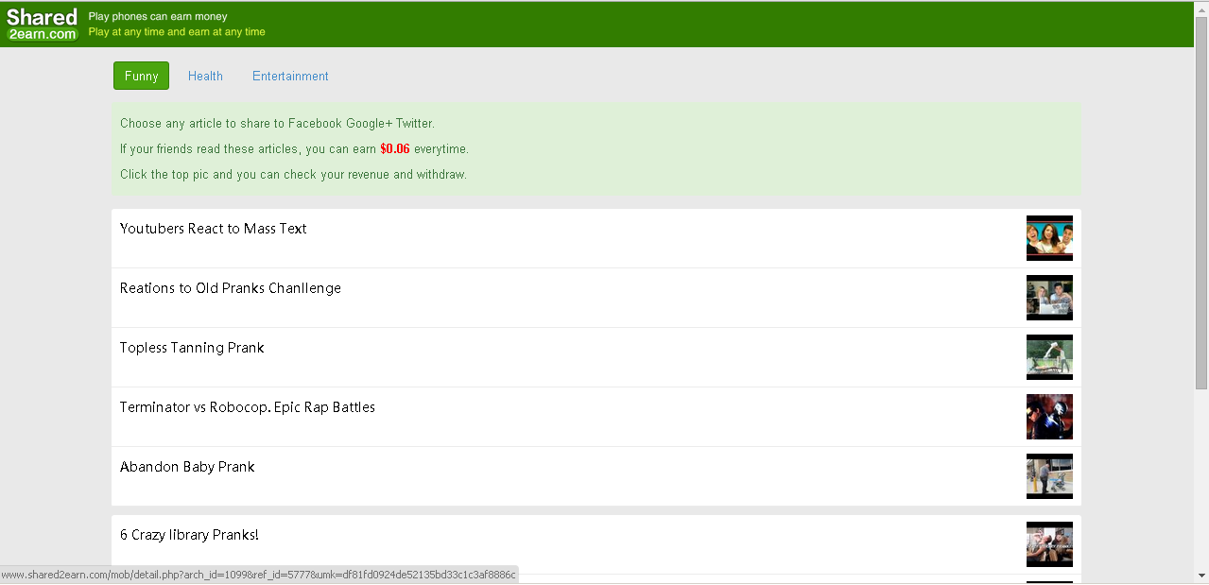Click the scrollbar down arrow
This screenshot has width=1209, height=585.
[1201, 575]
